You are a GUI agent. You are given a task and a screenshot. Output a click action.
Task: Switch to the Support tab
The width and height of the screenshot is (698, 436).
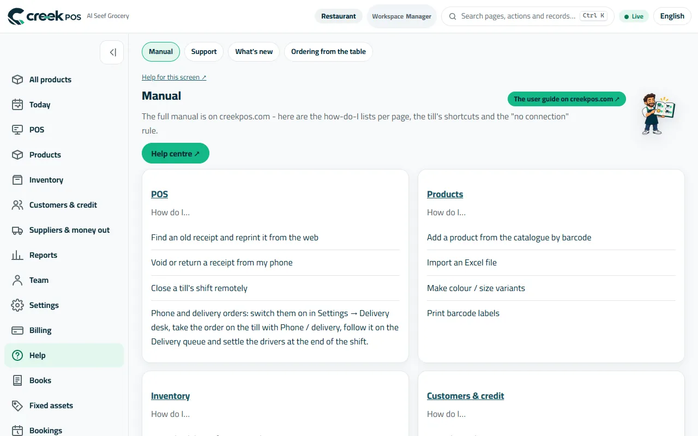[x=204, y=52]
